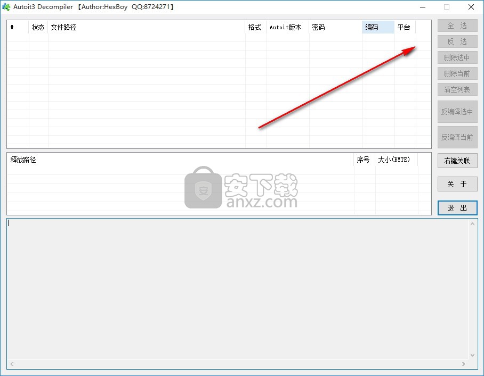Click the log scrollbar up arrow
Viewport: 484px width, 376px height.
click(472, 224)
